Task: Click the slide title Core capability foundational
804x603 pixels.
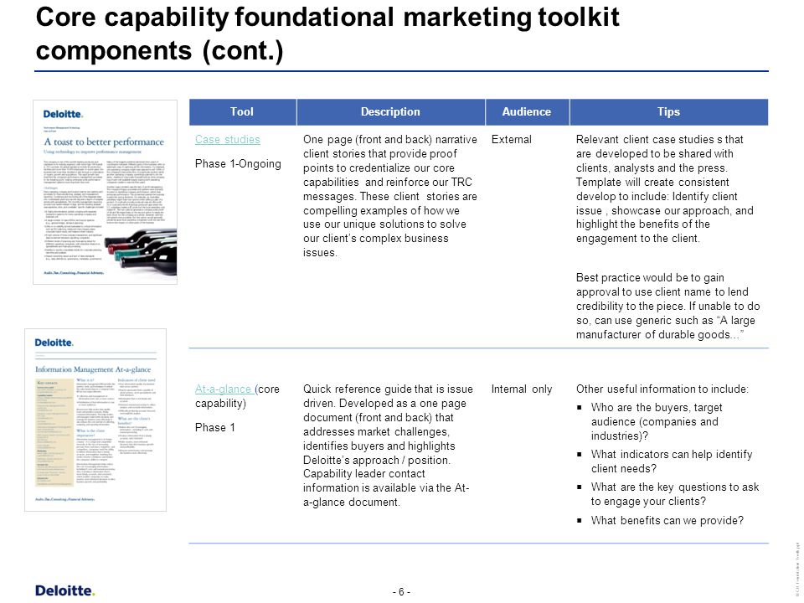Action: pos(327,33)
